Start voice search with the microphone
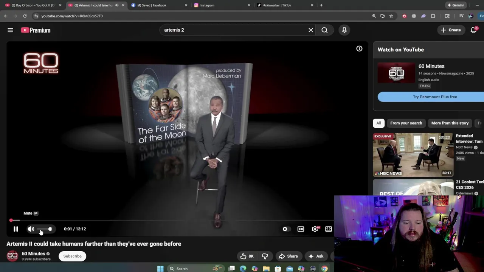 click(x=344, y=30)
